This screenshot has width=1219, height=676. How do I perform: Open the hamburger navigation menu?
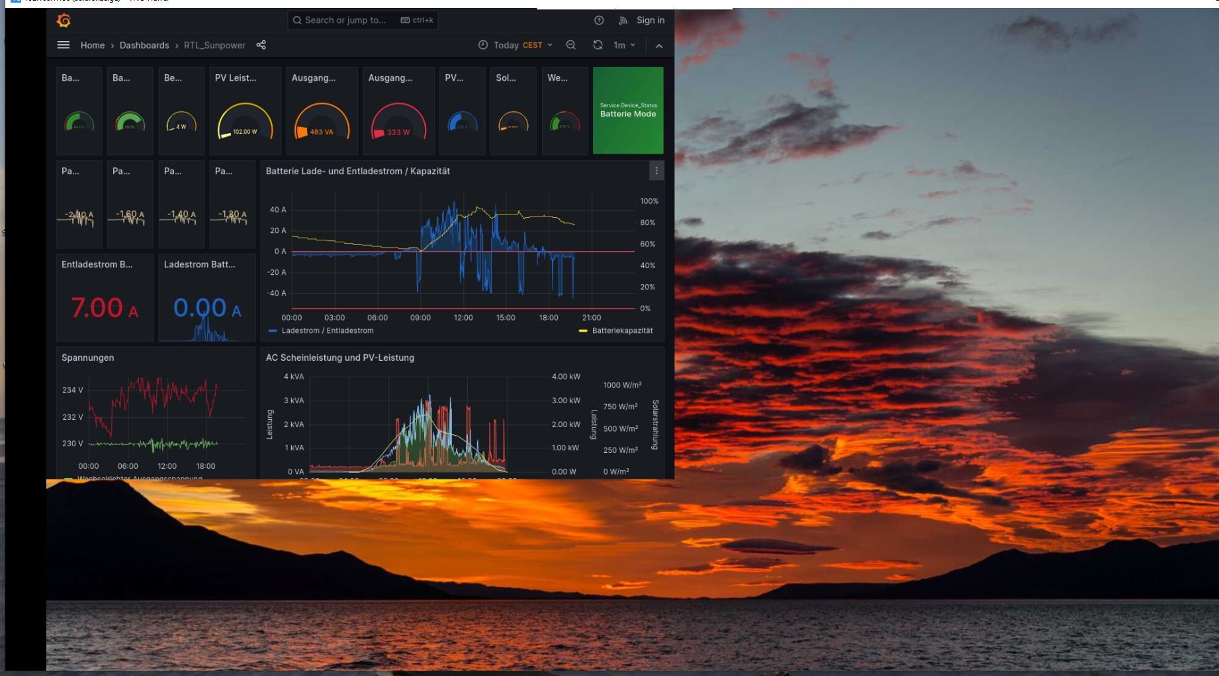[64, 45]
